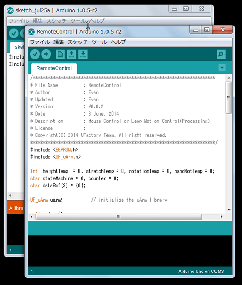Click the Verify icon in the sketch_jul25a window
This screenshot has width=242, height=285.
click(x=14, y=33)
